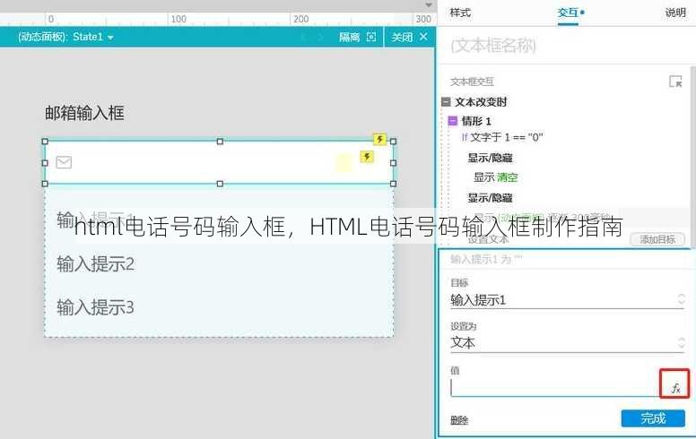Click the envelope icon in the email box

point(64,162)
